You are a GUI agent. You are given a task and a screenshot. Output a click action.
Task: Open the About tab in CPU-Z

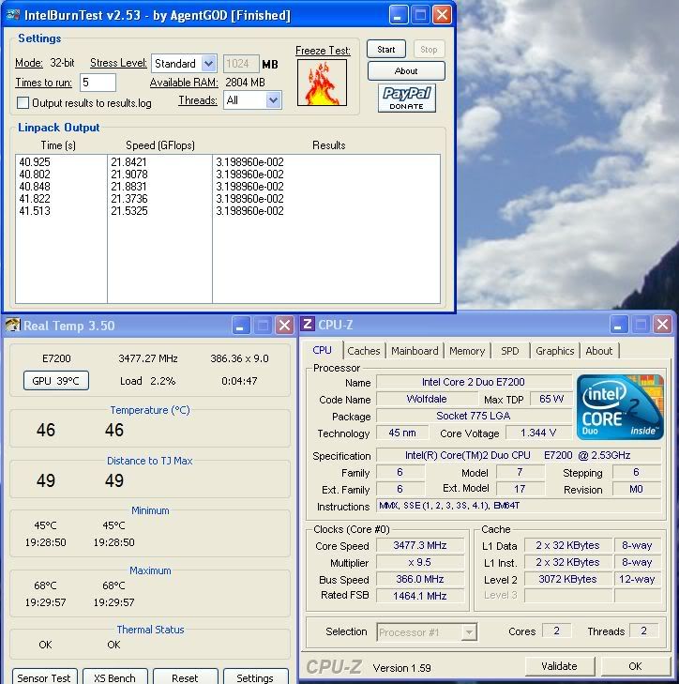point(599,351)
